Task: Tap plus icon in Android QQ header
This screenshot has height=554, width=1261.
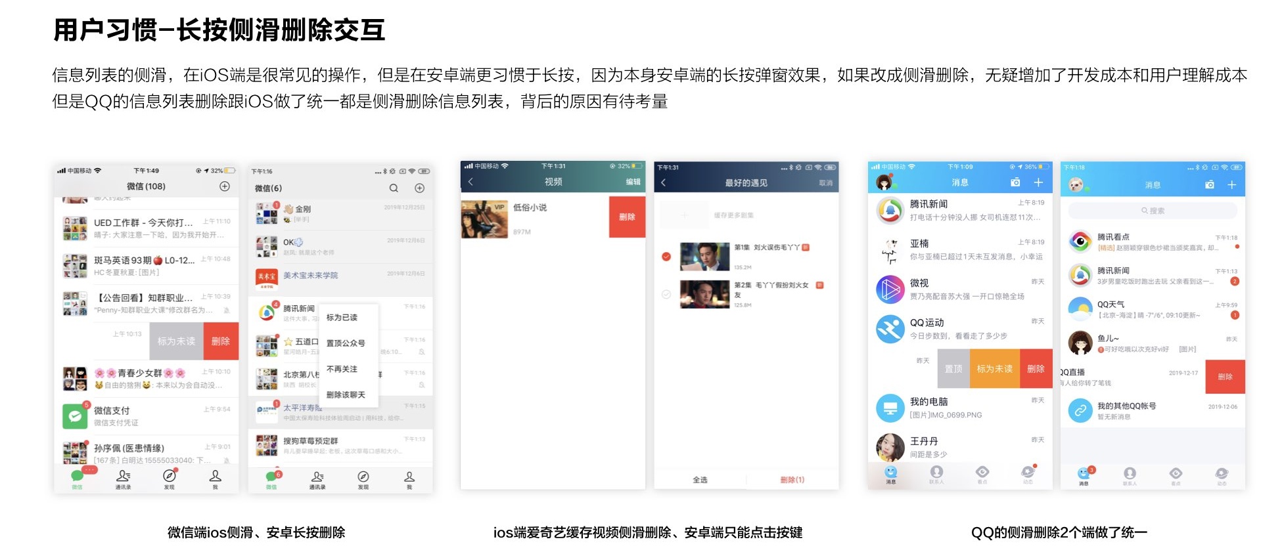Action: (1232, 185)
